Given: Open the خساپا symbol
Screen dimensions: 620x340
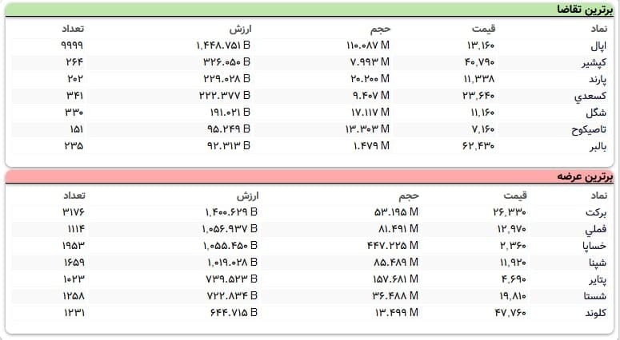Looking at the screenshot, I should tap(594, 246).
